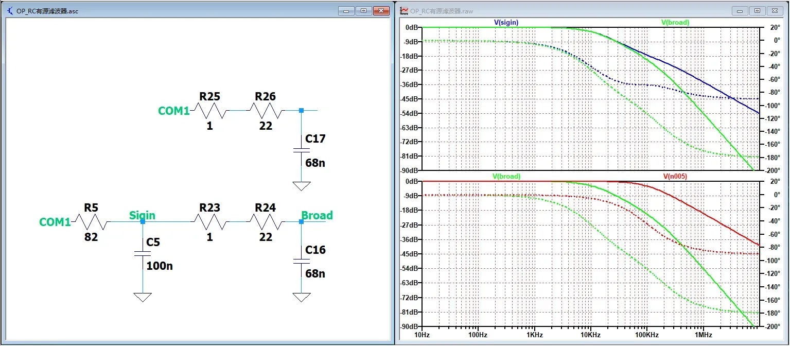Minimize the OP_RC .asc schematic window
Screen dimensions: 790x346
(346, 10)
